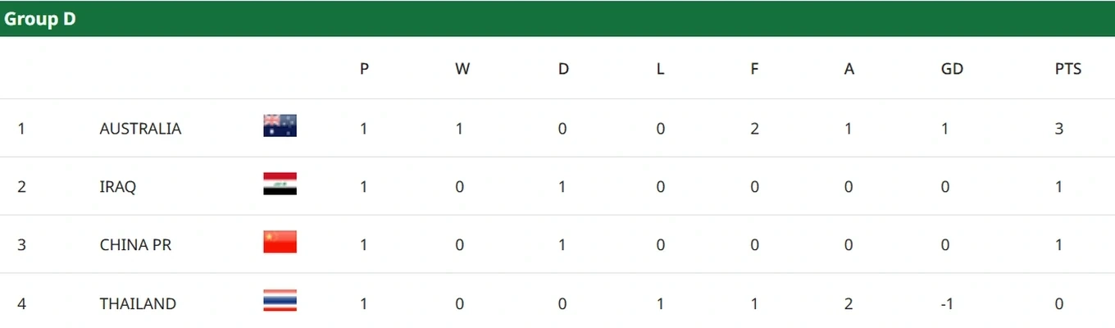This screenshot has width=1115, height=328.
Task: Click the L column header
Action: pyautogui.click(x=660, y=70)
